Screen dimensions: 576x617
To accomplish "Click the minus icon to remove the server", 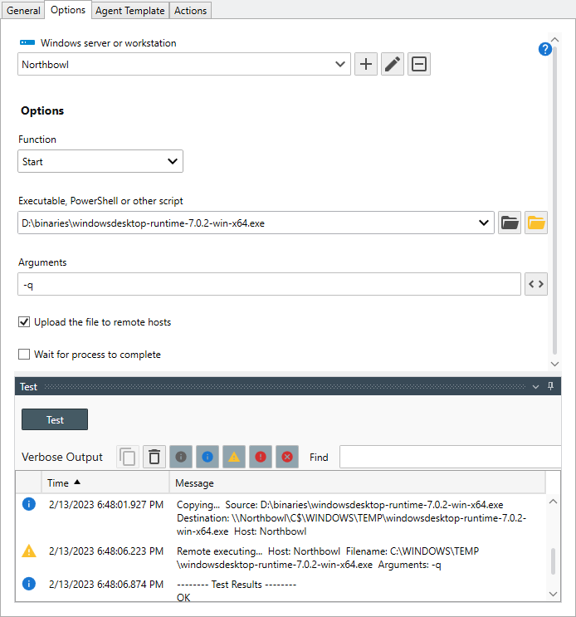I will [419, 65].
